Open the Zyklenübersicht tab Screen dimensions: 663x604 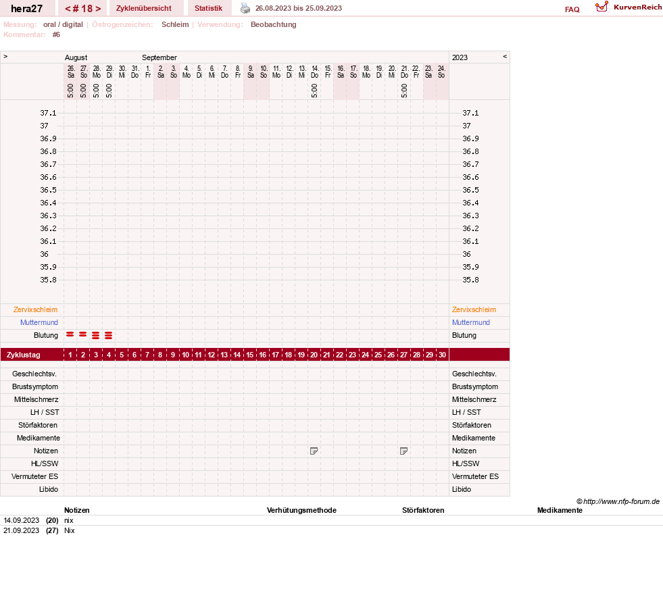coord(144,9)
